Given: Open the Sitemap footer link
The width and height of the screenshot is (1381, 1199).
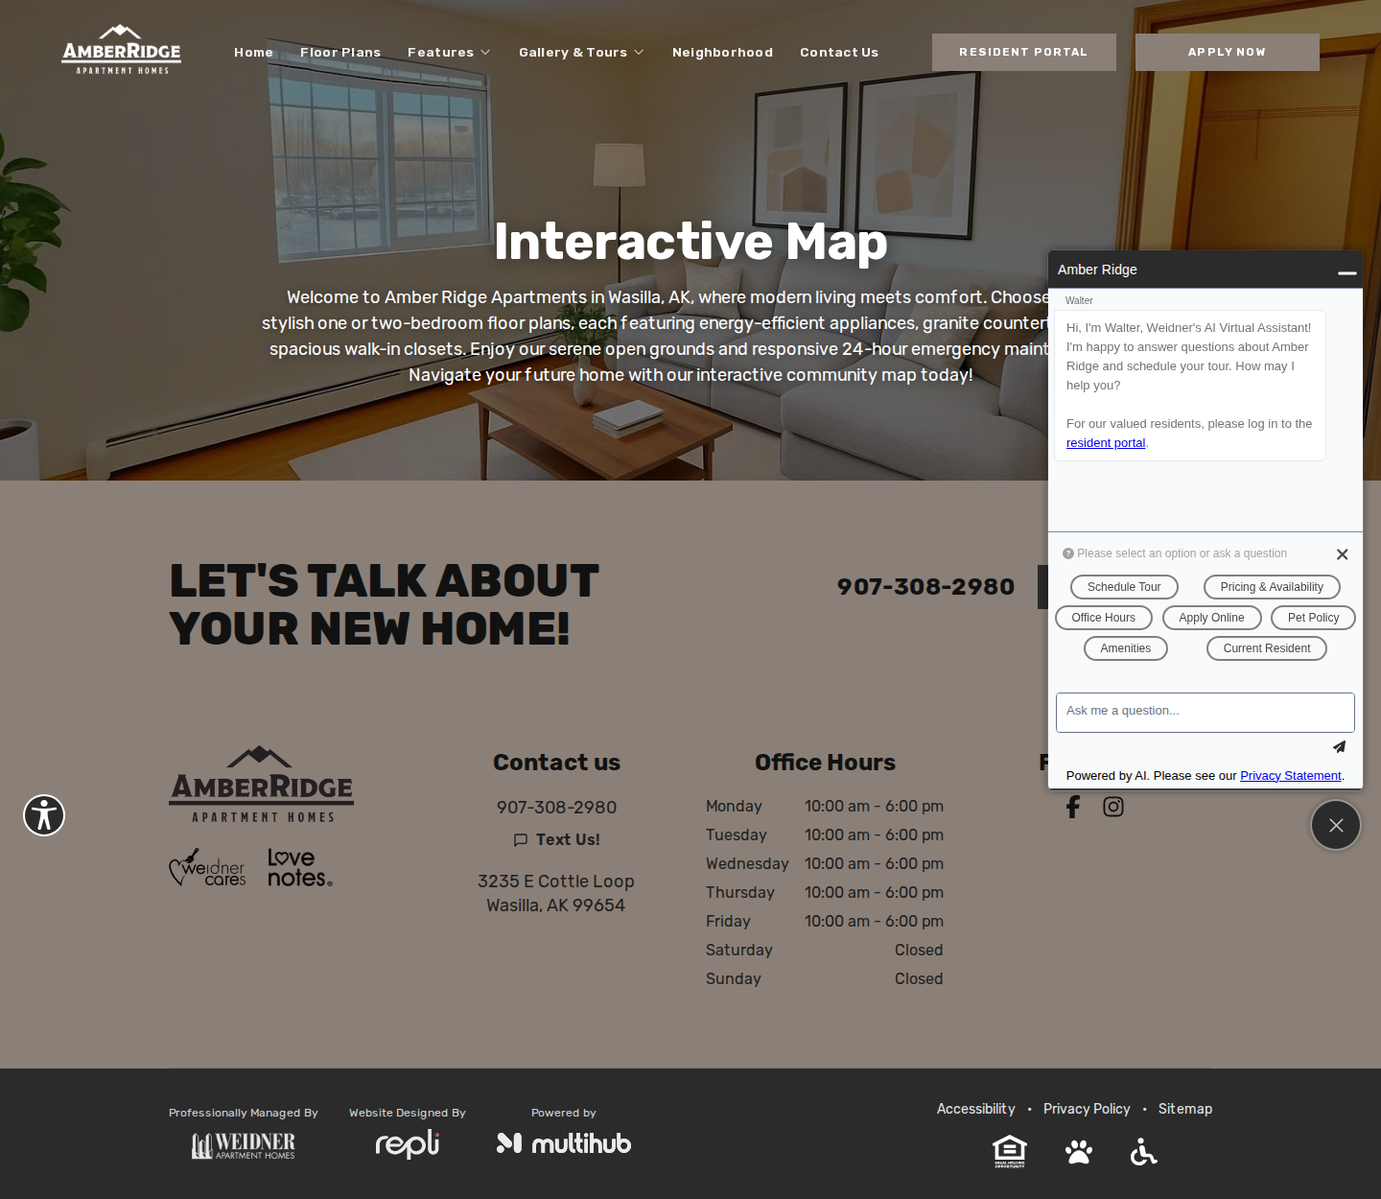Looking at the screenshot, I should tap(1185, 1109).
